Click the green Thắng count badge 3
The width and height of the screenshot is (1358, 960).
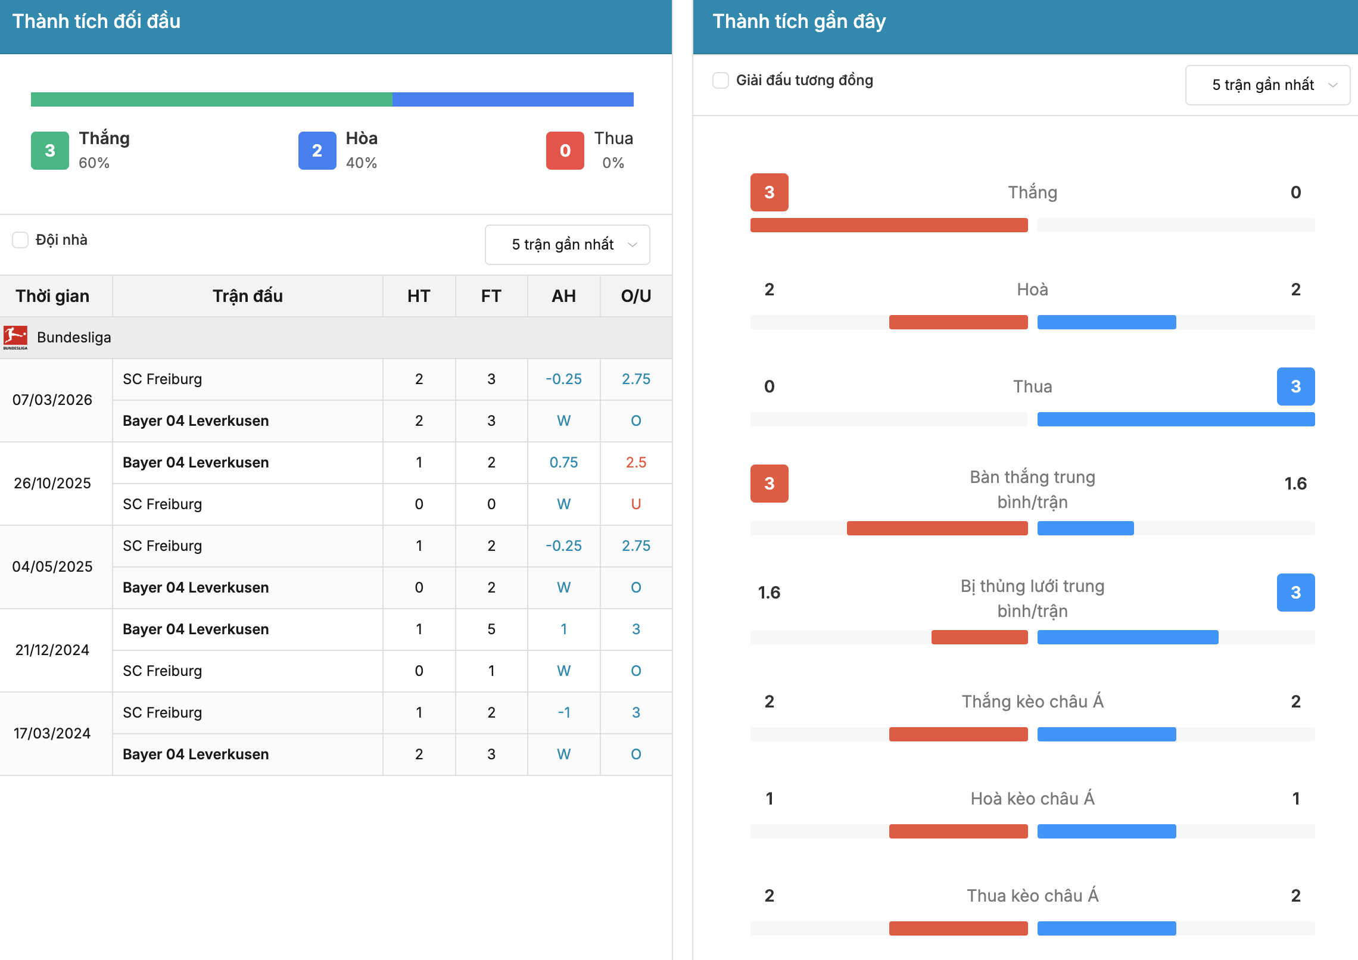pyautogui.click(x=50, y=151)
